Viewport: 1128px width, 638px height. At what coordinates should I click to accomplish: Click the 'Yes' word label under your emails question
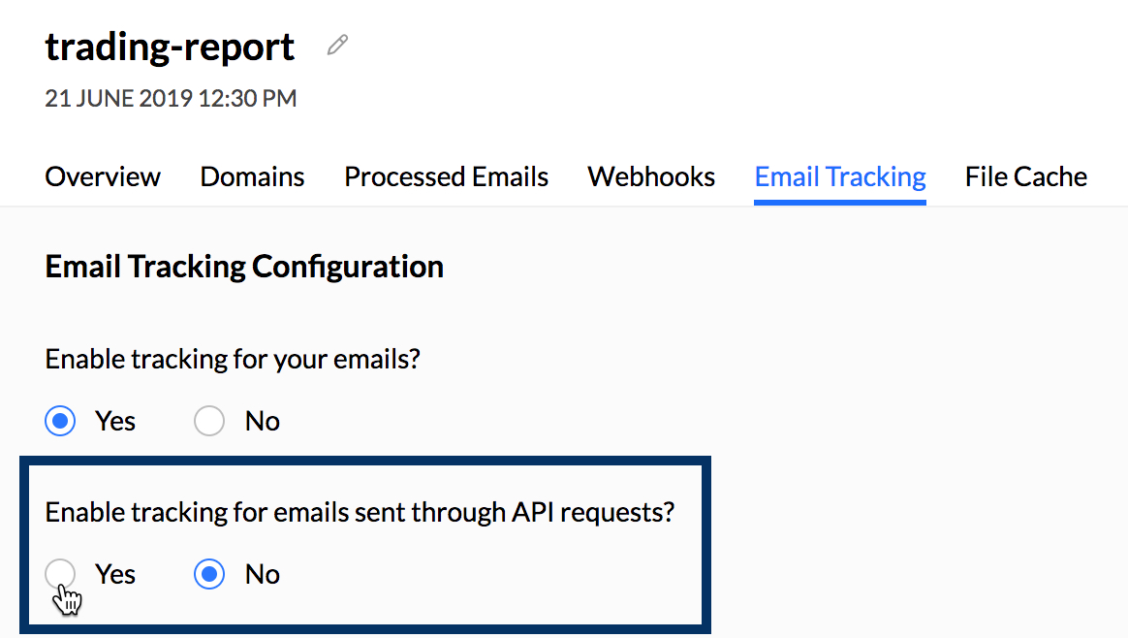click(x=115, y=421)
